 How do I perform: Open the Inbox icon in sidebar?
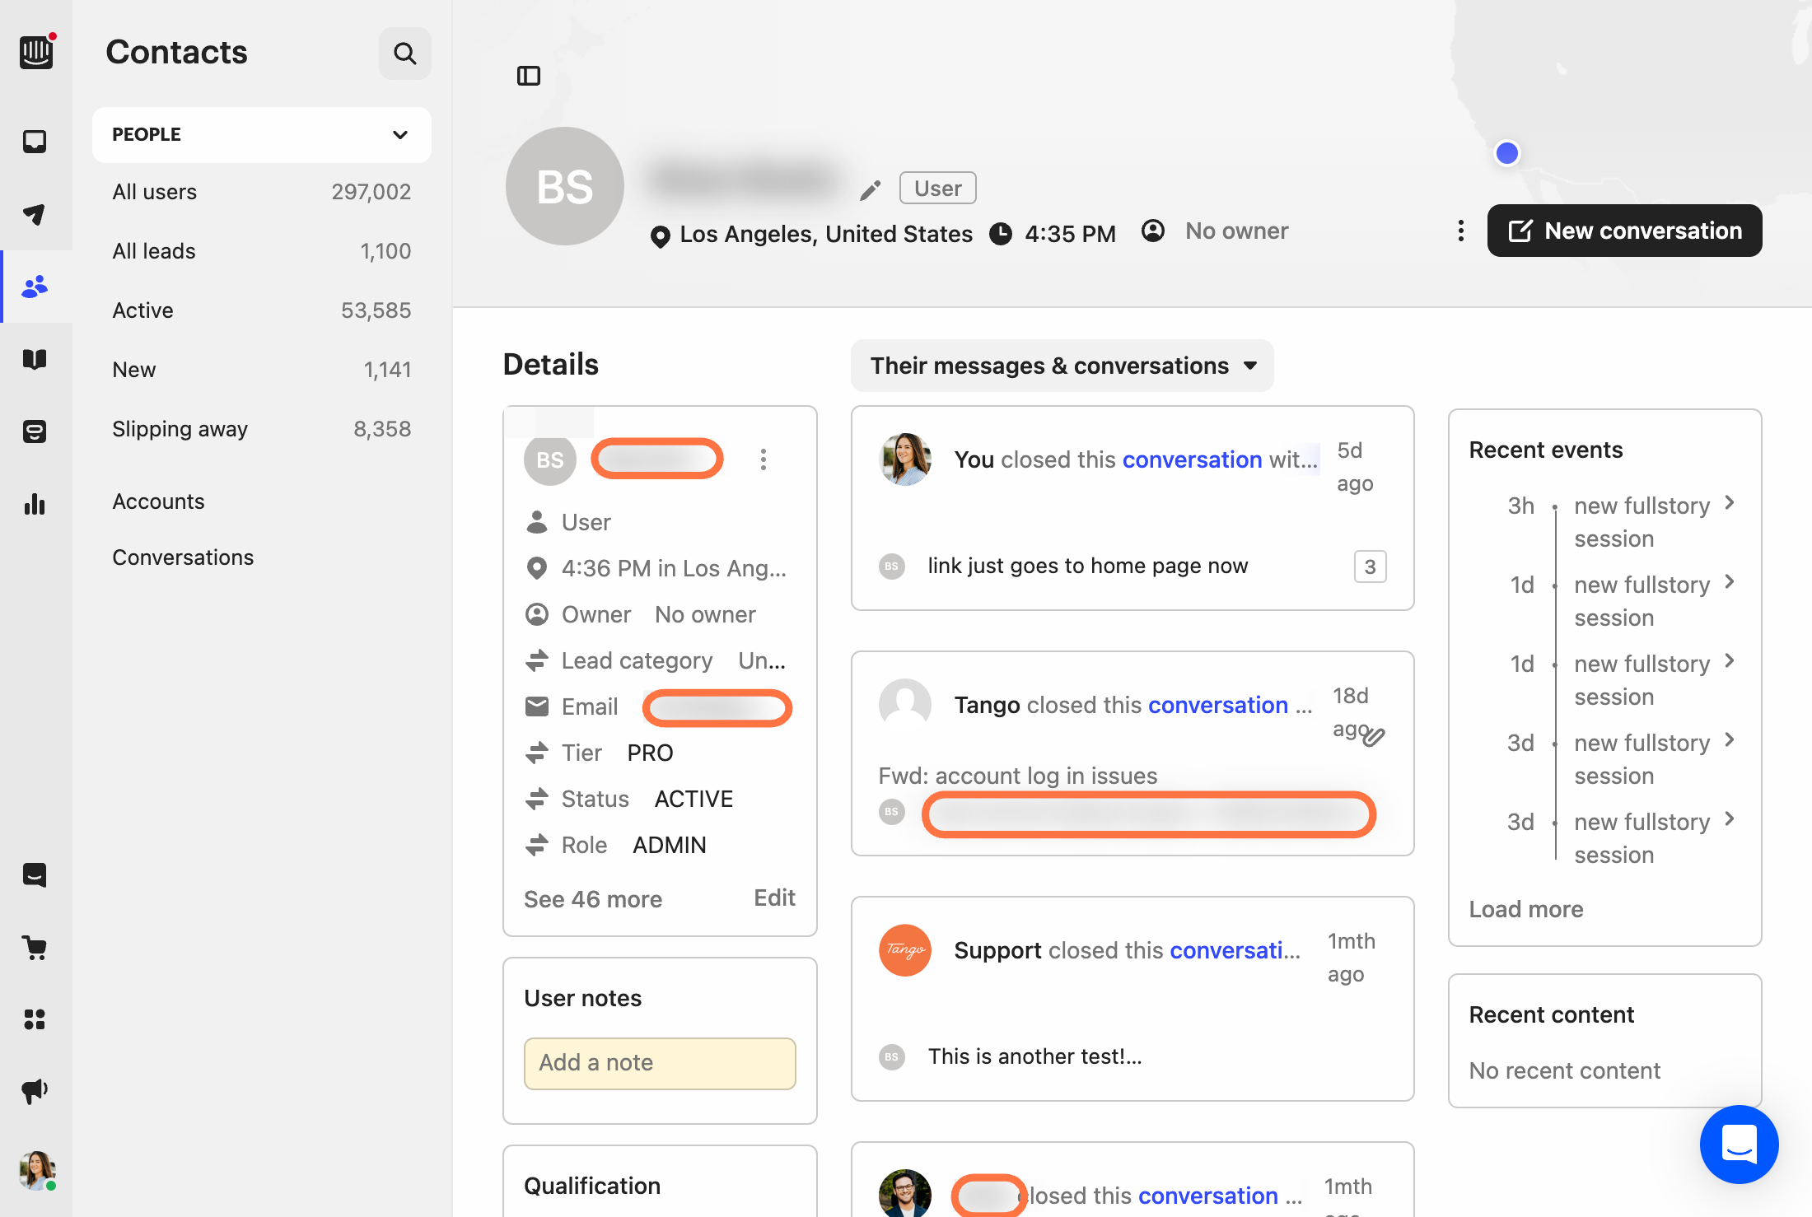pos(35,142)
